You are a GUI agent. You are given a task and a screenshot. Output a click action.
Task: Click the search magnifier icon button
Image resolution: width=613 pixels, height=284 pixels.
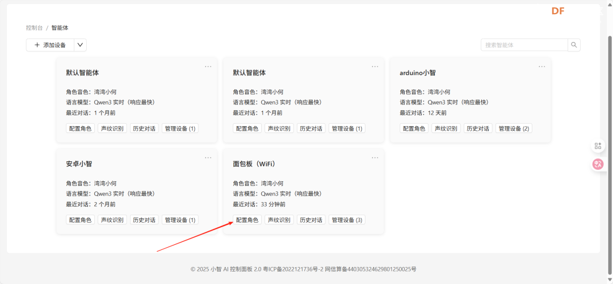click(574, 45)
